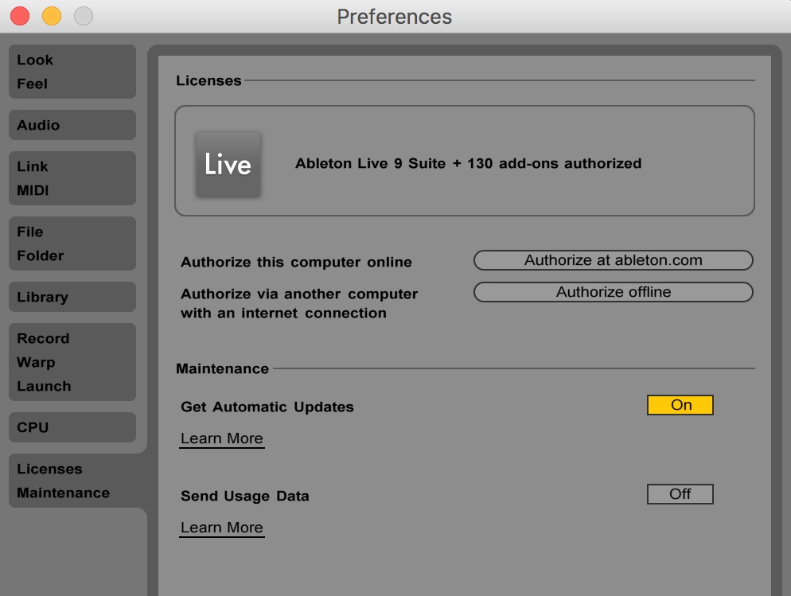Image resolution: width=791 pixels, height=596 pixels.
Task: Open Learn More under Automatic Updates
Action: click(222, 438)
